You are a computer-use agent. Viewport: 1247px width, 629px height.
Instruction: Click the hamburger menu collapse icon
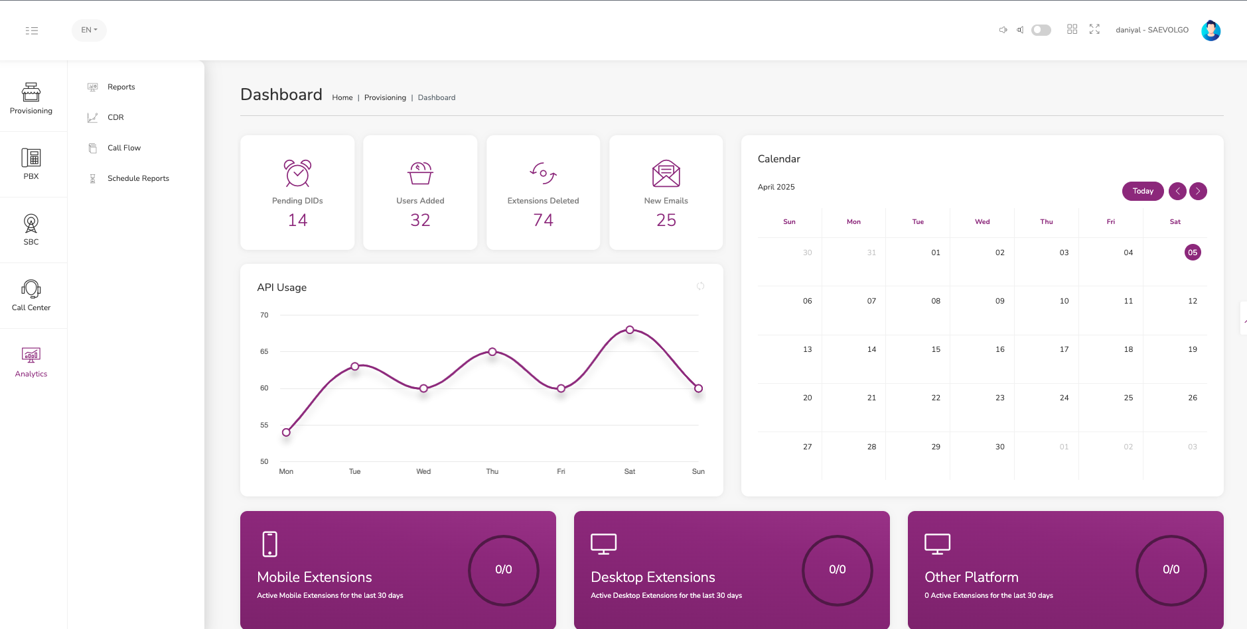point(32,30)
